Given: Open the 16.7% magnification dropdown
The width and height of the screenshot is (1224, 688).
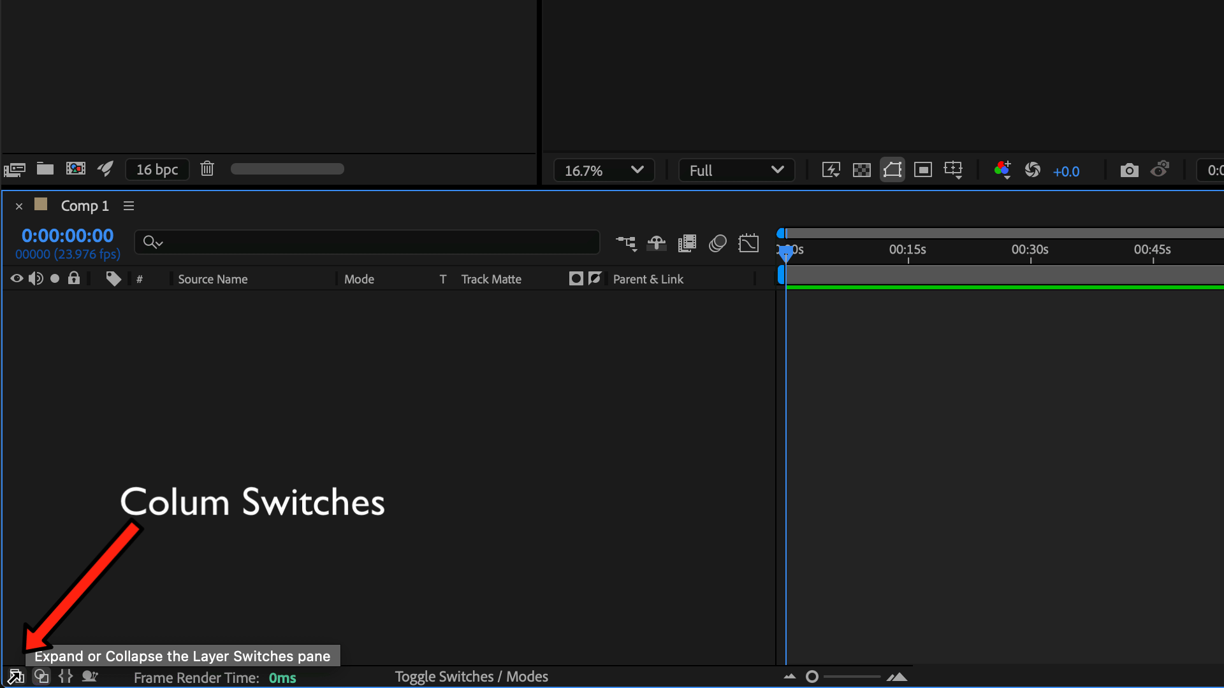Looking at the screenshot, I should [x=603, y=170].
